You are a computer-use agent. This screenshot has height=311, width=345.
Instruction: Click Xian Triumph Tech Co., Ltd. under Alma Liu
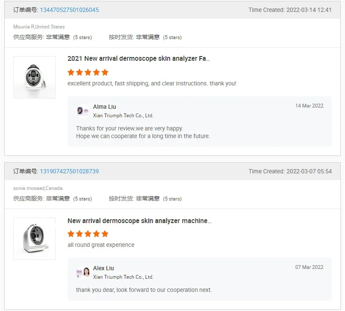123,116
